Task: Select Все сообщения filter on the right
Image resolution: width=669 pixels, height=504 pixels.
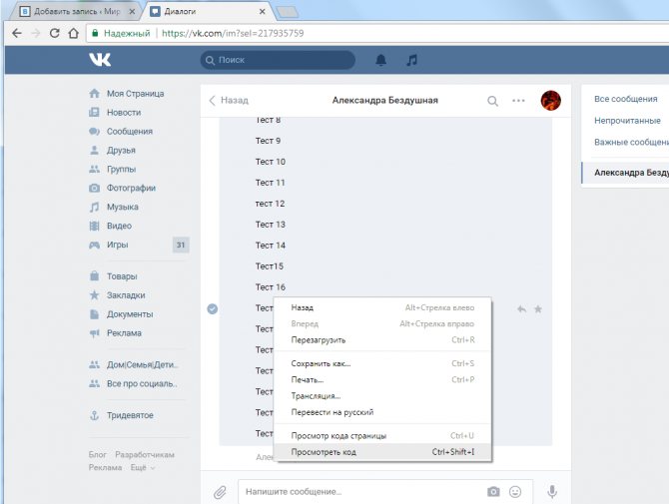Action: 625,99
